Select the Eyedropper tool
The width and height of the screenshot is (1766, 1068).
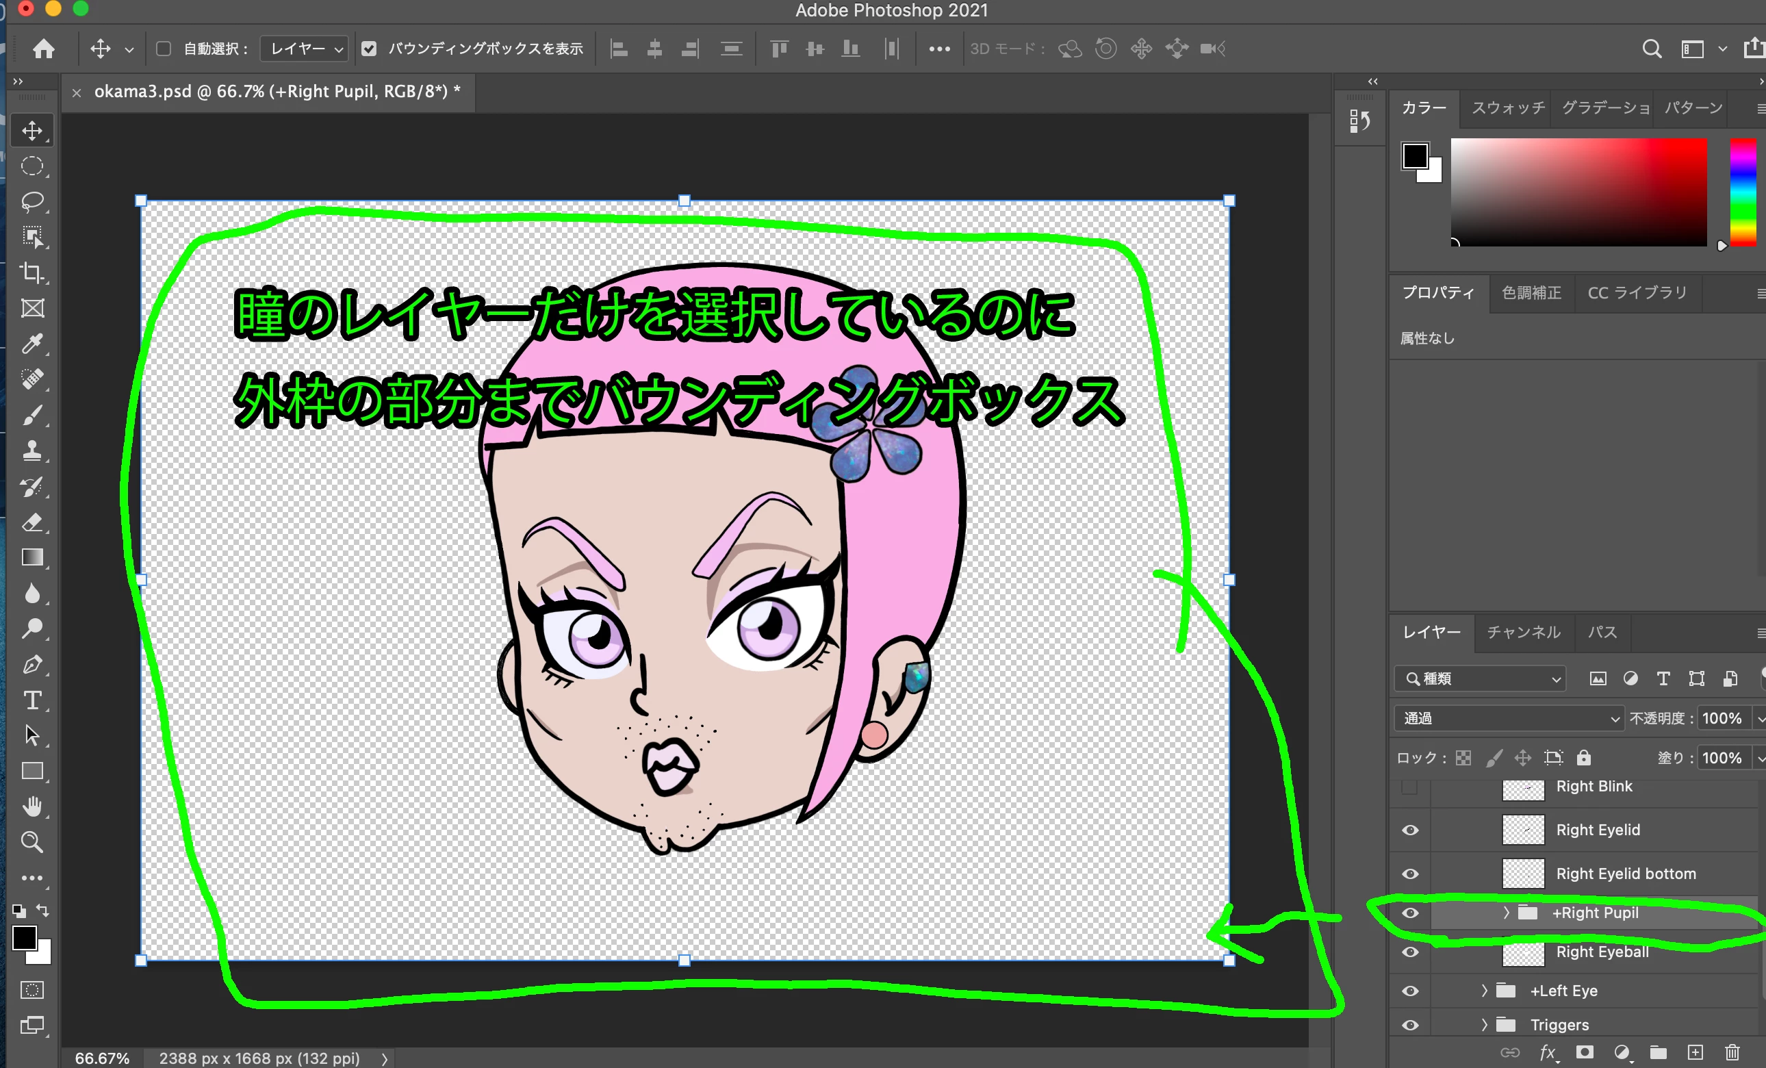[x=32, y=344]
